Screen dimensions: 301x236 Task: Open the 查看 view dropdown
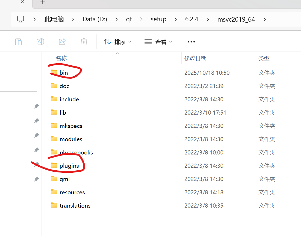pyautogui.click(x=158, y=42)
